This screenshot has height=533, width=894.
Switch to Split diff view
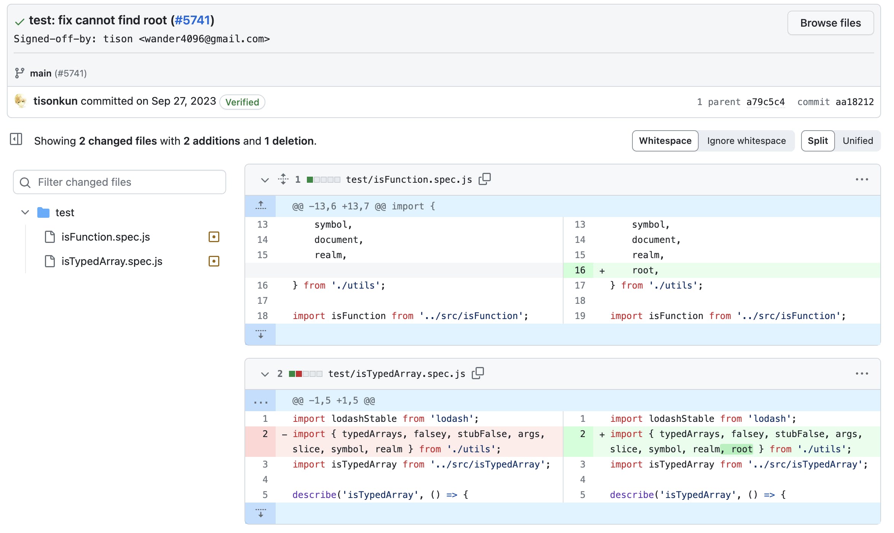(818, 141)
